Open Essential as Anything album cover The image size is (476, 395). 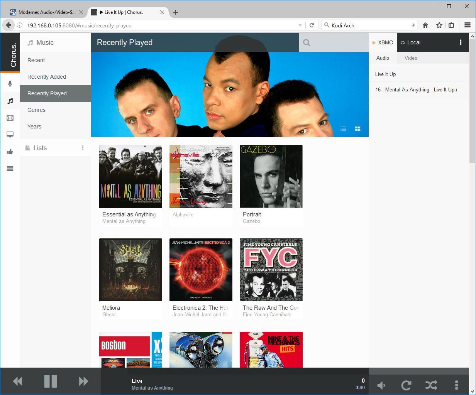pos(130,176)
